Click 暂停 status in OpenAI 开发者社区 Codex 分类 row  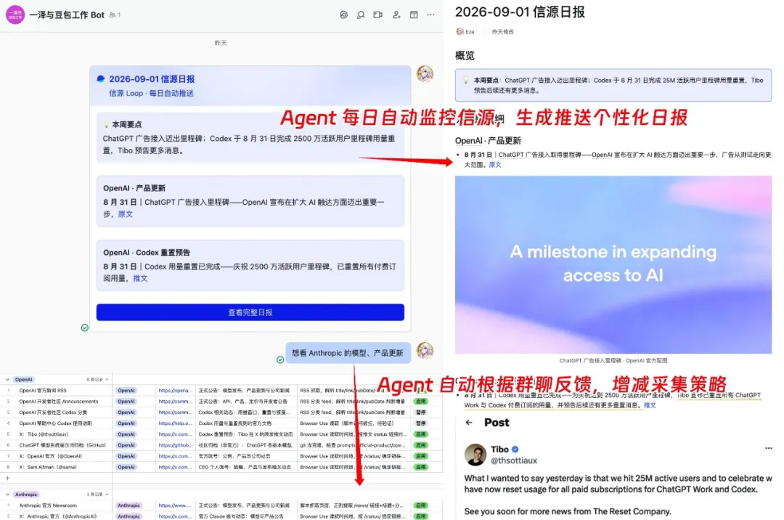tap(421, 413)
